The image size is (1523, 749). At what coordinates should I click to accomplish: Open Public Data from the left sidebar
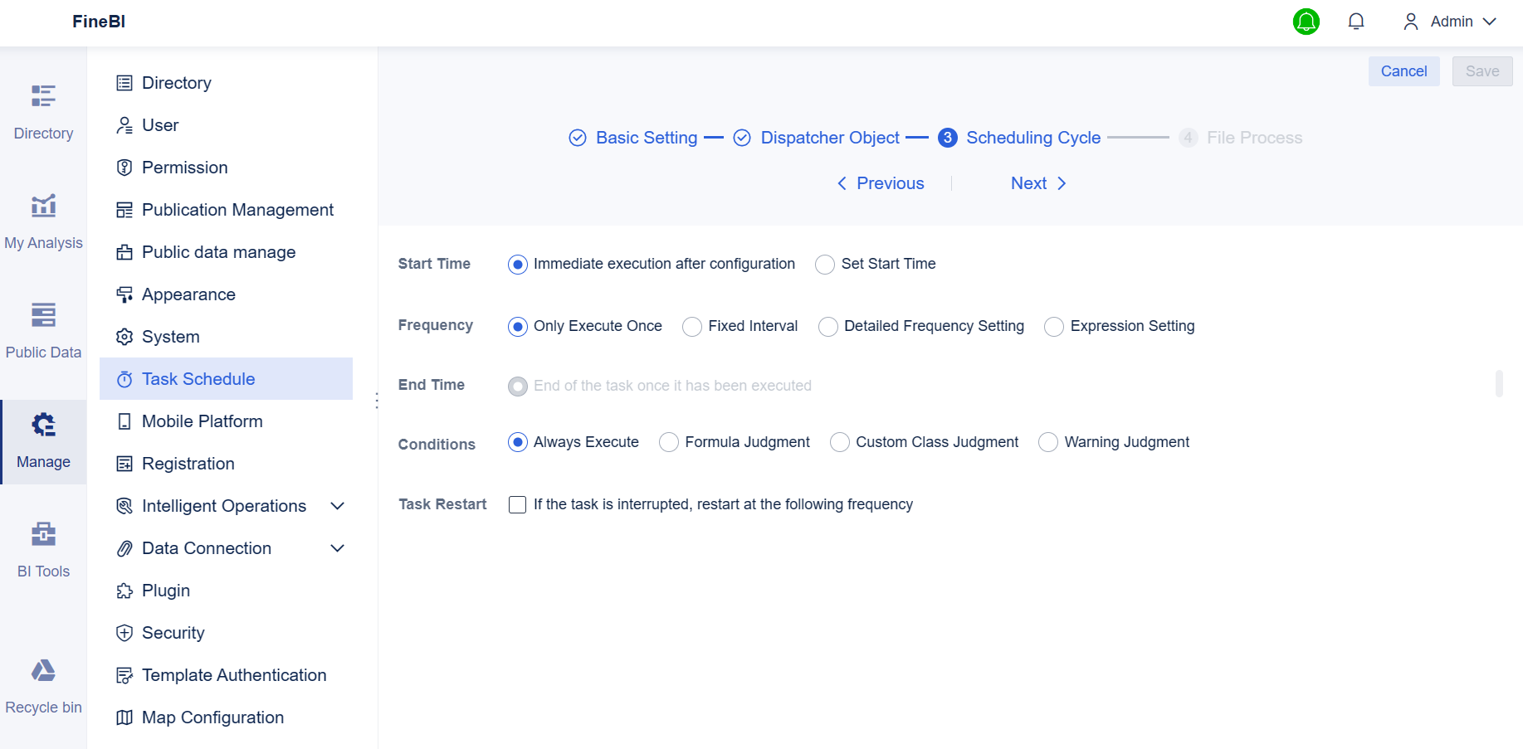pyautogui.click(x=43, y=329)
